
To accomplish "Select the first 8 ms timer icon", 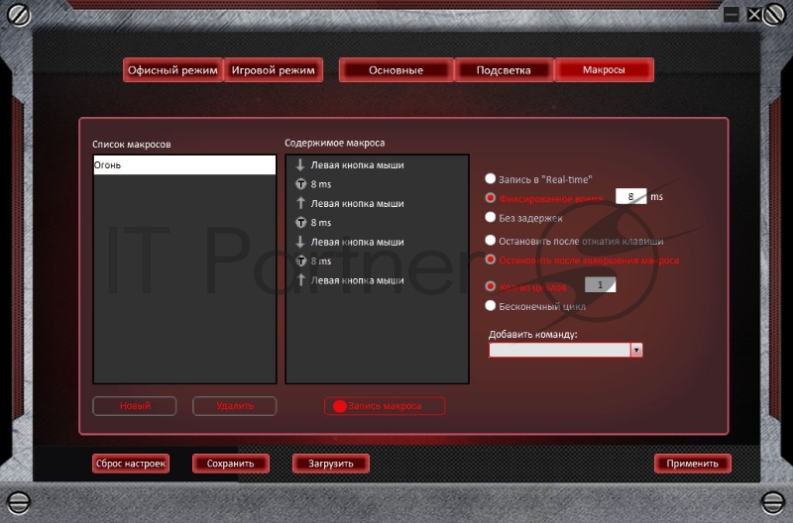I will pos(300,184).
